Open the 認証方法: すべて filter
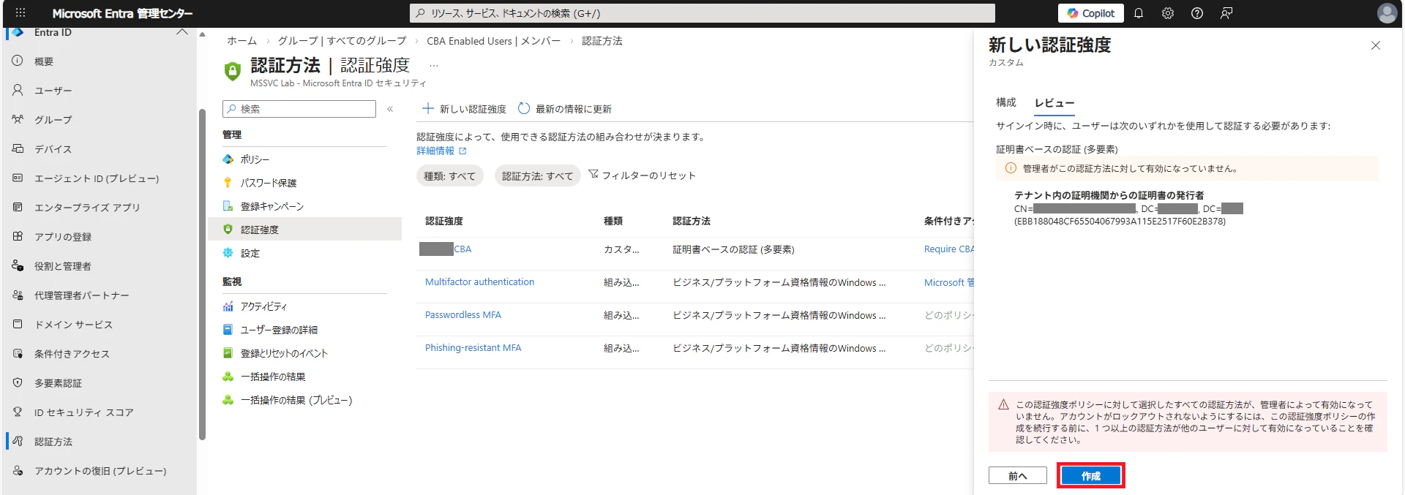Viewport: 1405px width, 495px height. coord(537,176)
